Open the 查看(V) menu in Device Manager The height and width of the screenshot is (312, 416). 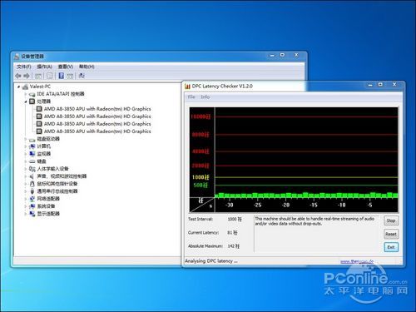pyautogui.click(x=66, y=67)
